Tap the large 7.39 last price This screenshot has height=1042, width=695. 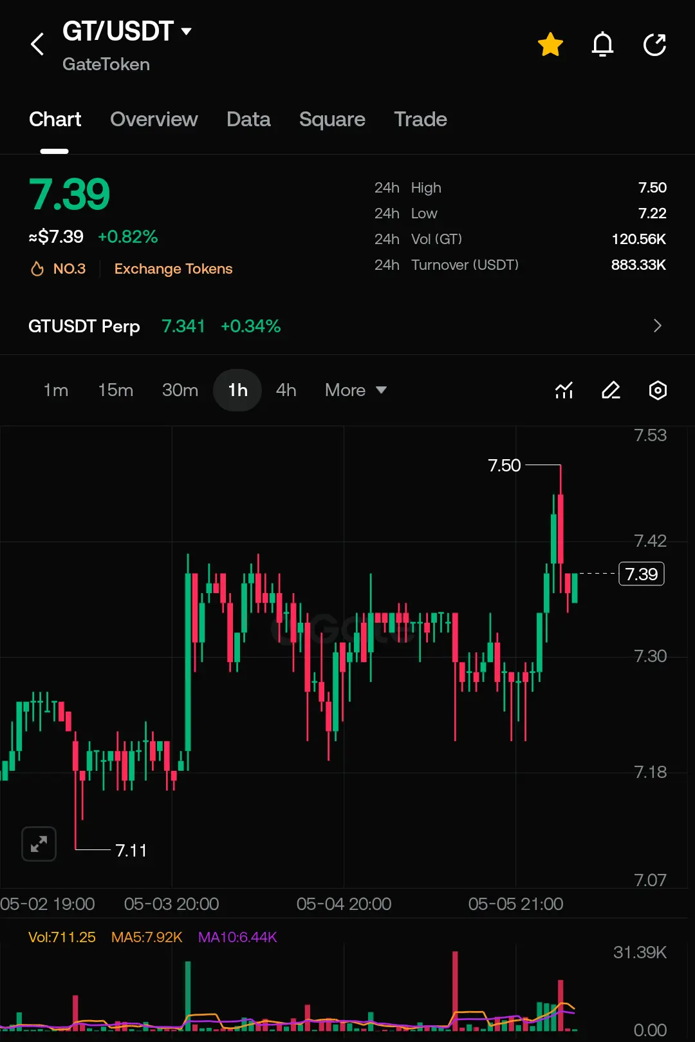[69, 194]
